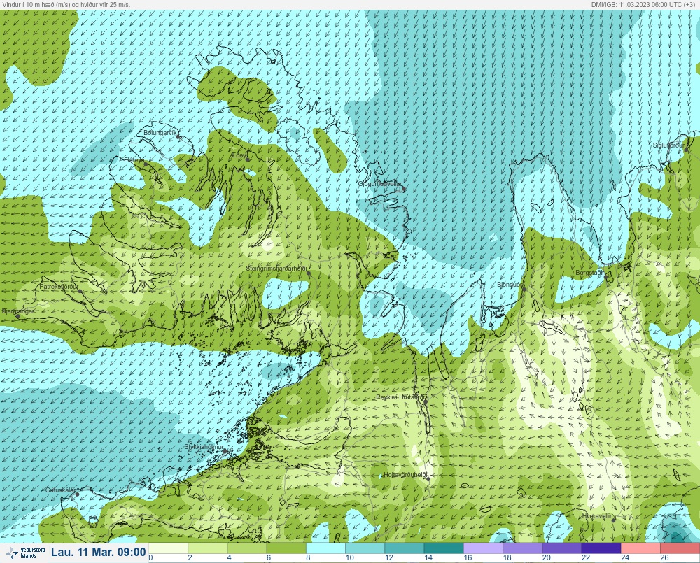The image size is (700, 563).
Task: Select the 8–10 m/s light cyan swatch
Action: coord(326,548)
